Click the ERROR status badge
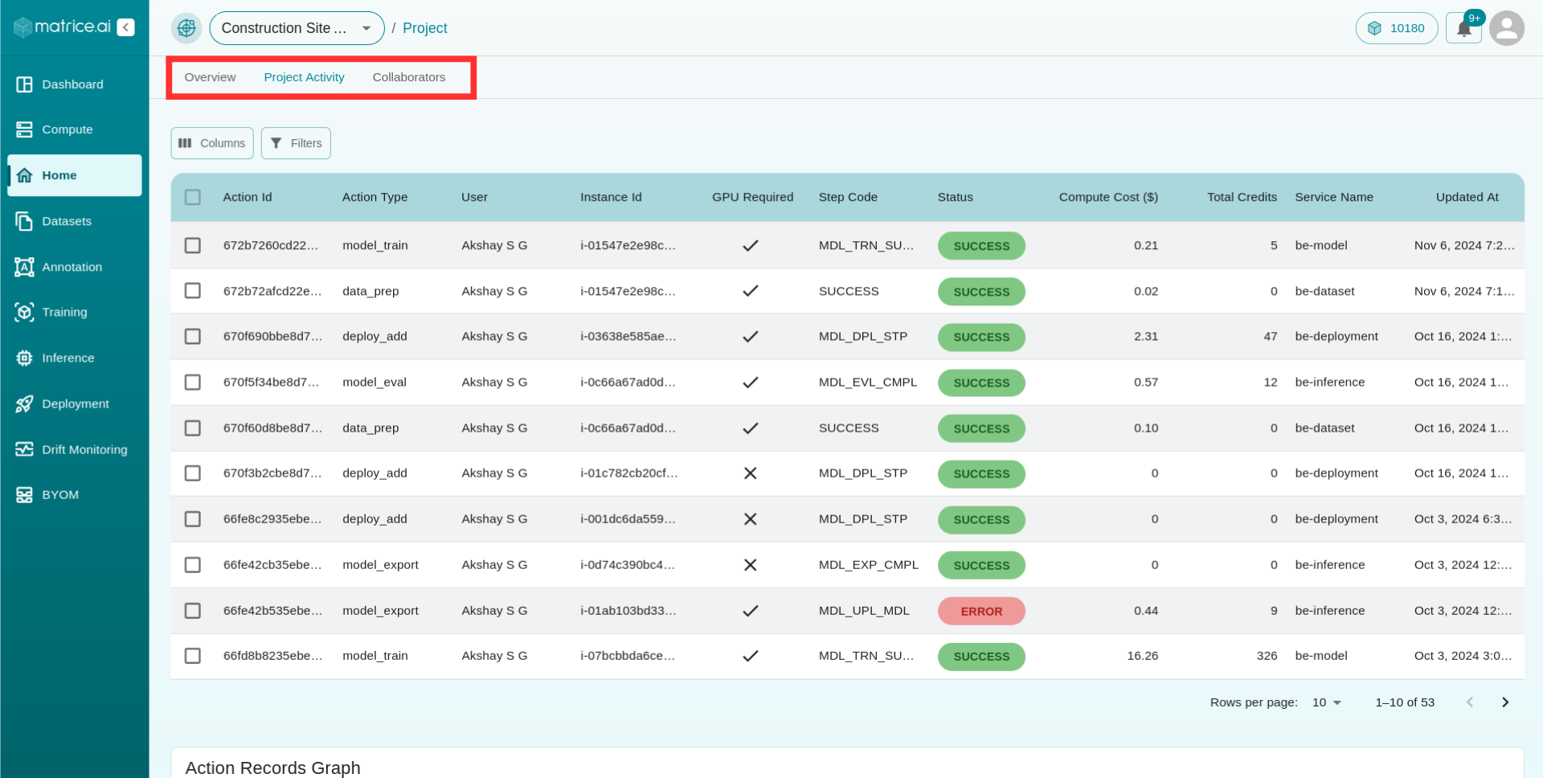Image resolution: width=1543 pixels, height=778 pixels. pos(981,611)
